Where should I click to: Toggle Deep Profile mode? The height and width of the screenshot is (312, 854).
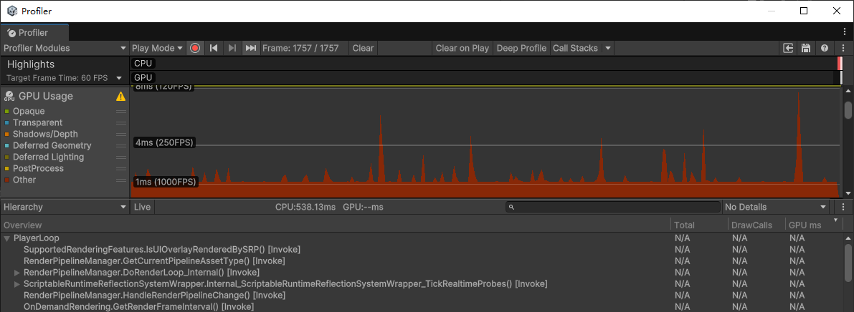pyautogui.click(x=521, y=48)
